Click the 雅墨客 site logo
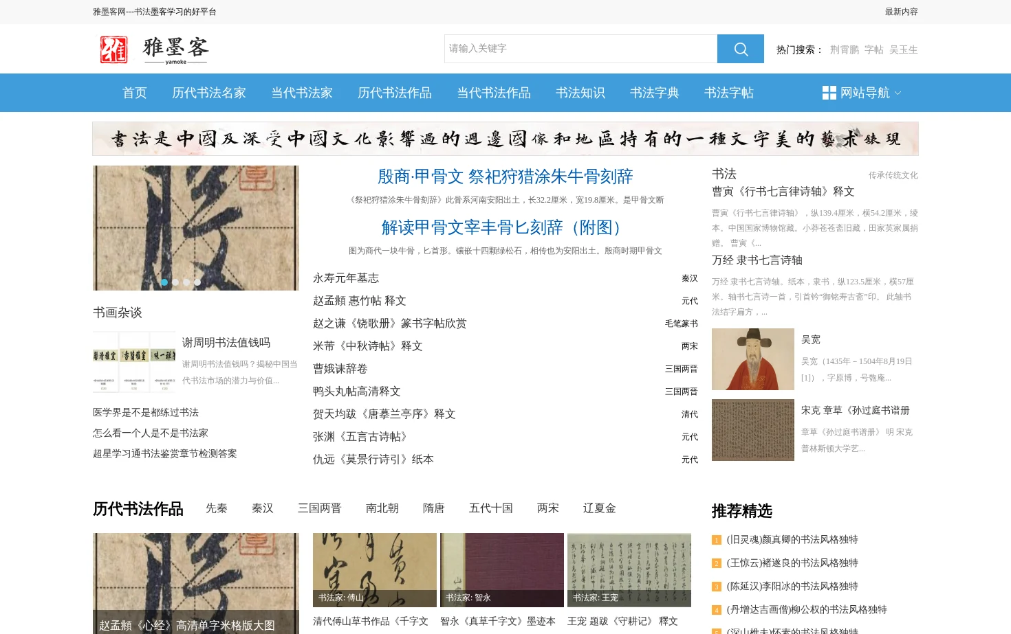 pos(154,49)
